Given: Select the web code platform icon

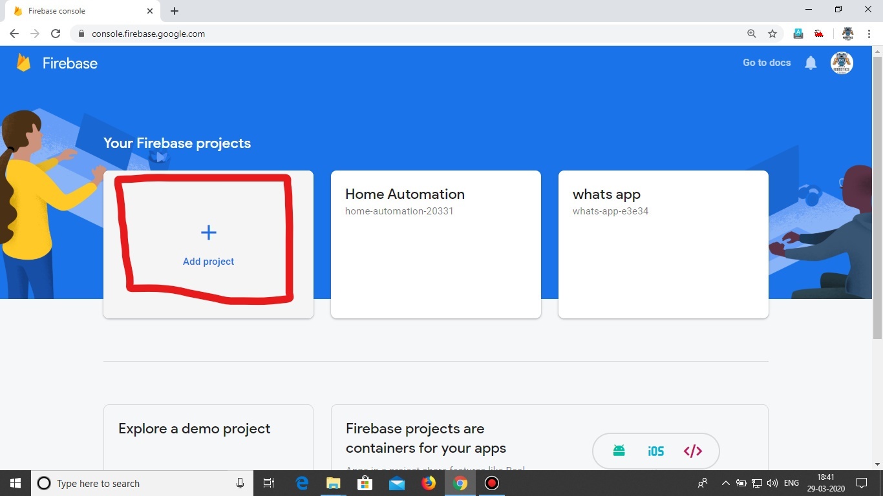Looking at the screenshot, I should tap(692, 451).
